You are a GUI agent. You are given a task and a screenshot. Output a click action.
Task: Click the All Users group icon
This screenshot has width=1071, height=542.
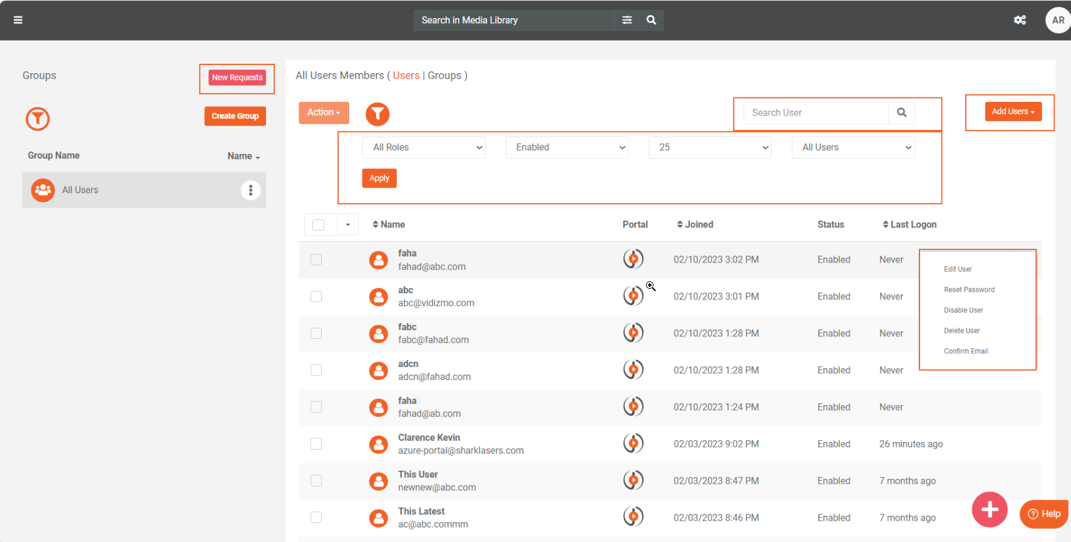(x=43, y=190)
